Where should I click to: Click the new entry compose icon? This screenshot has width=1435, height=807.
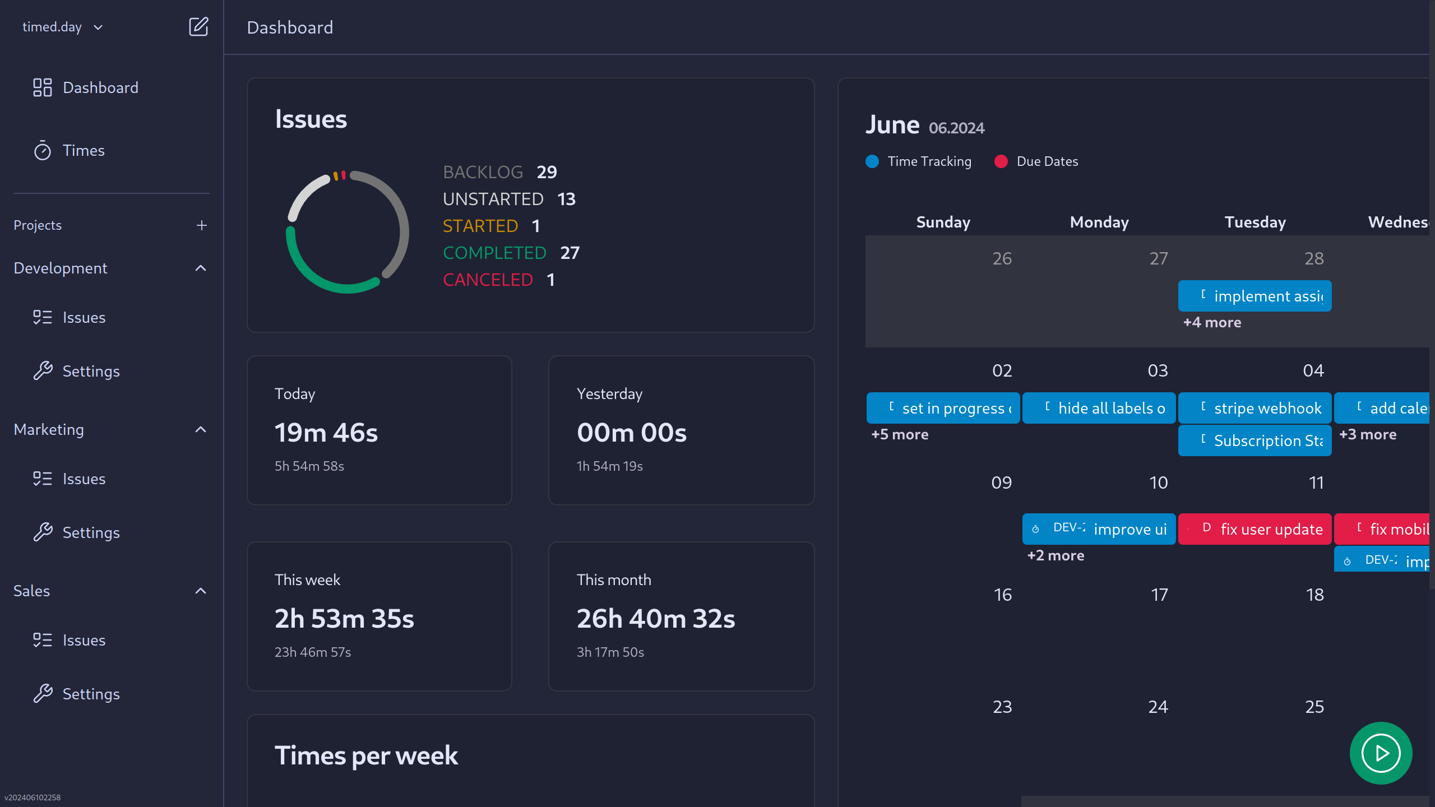tap(198, 27)
